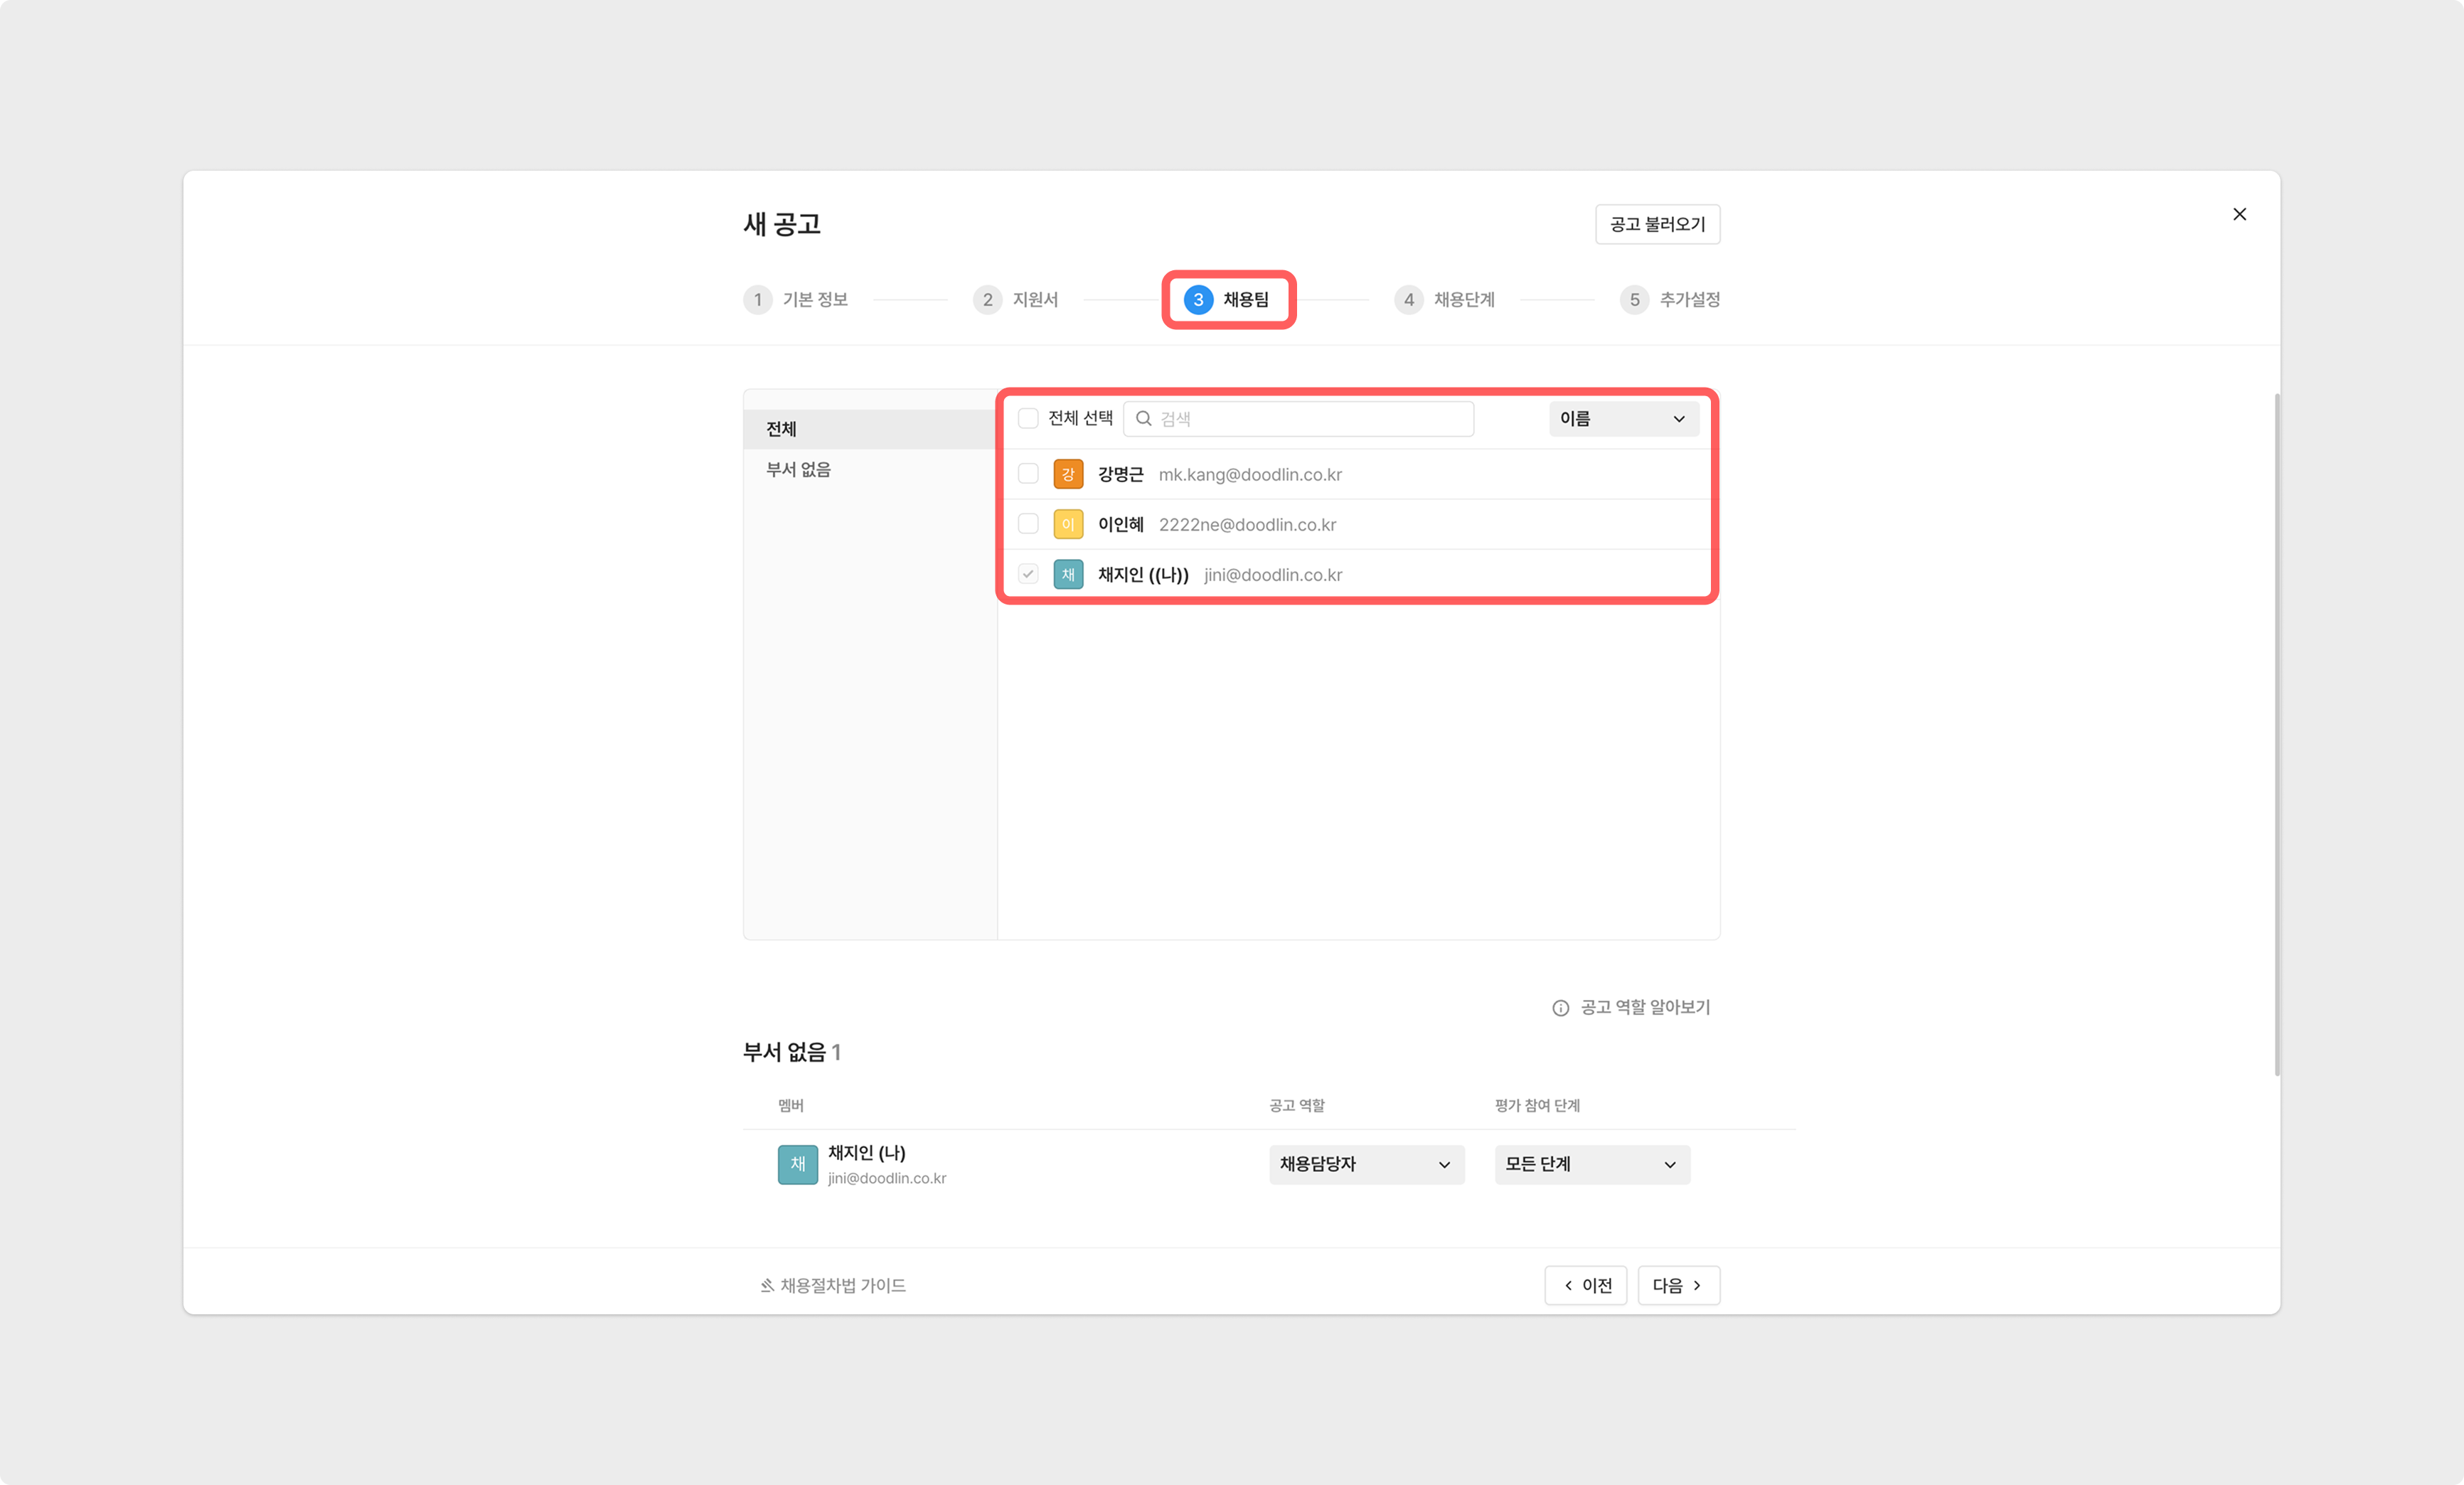Image resolution: width=2464 pixels, height=1485 pixels.
Task: Click the 채용절차법 가이드 scale icon
Action: (x=767, y=1286)
